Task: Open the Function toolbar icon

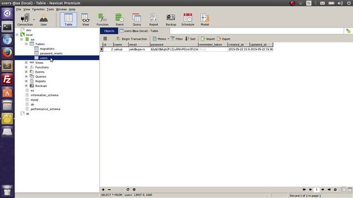Action: (103, 20)
